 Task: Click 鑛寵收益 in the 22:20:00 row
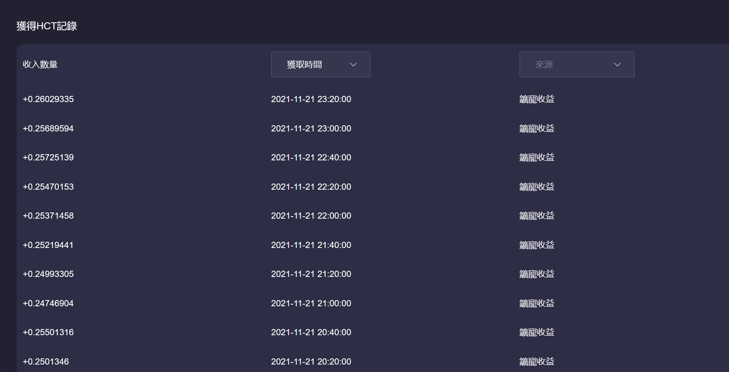click(537, 187)
